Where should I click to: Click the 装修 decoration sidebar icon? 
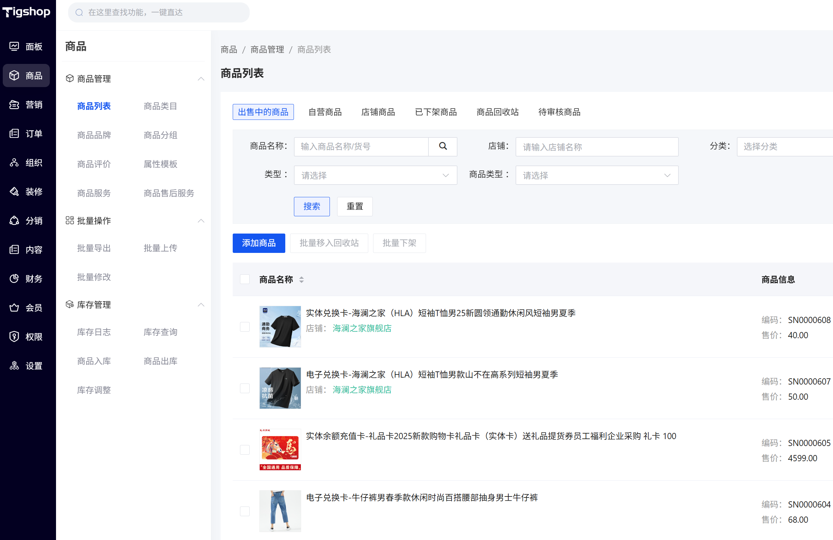tap(14, 192)
